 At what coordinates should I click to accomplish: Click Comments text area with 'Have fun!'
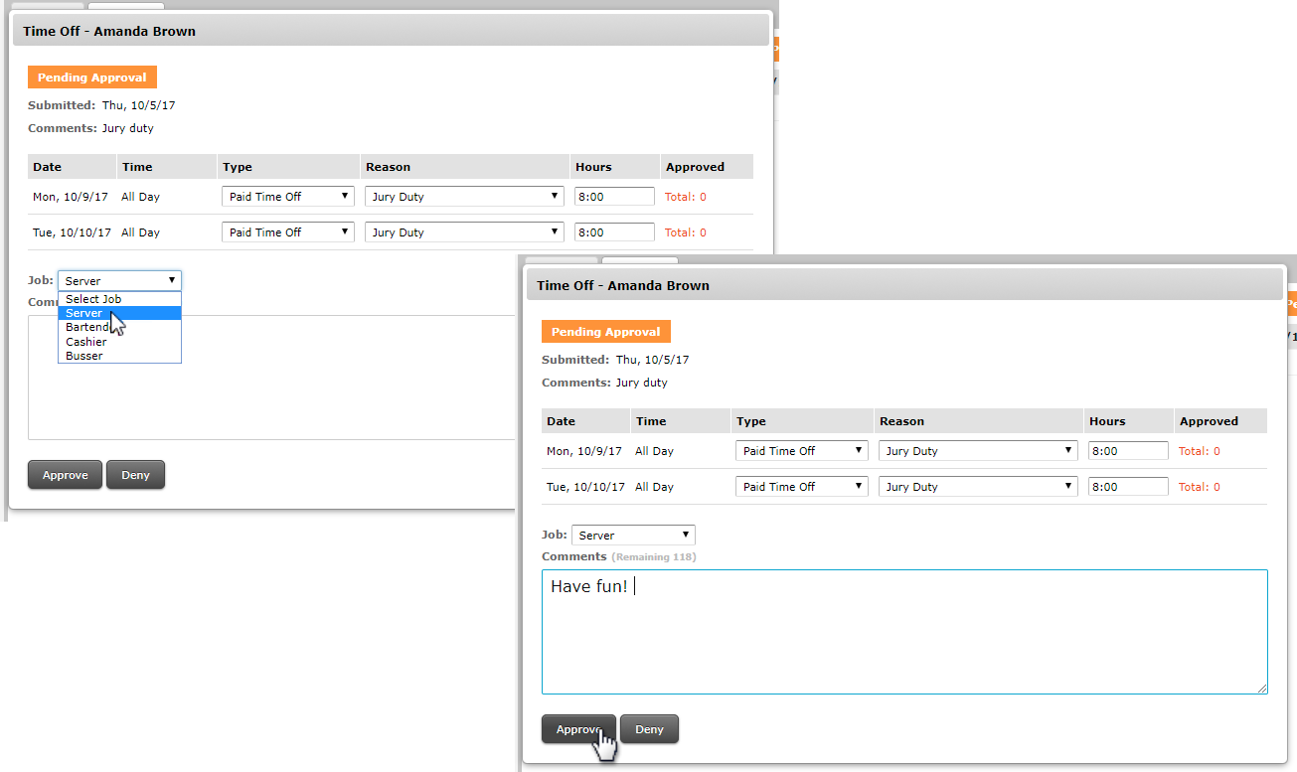[904, 632]
